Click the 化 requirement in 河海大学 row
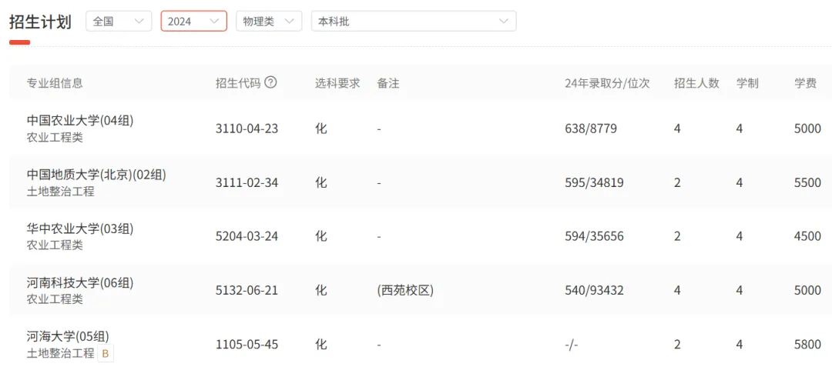 tap(321, 345)
